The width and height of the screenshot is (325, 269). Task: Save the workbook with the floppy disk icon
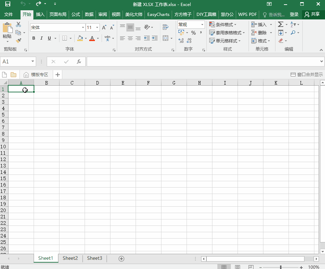point(8,4)
